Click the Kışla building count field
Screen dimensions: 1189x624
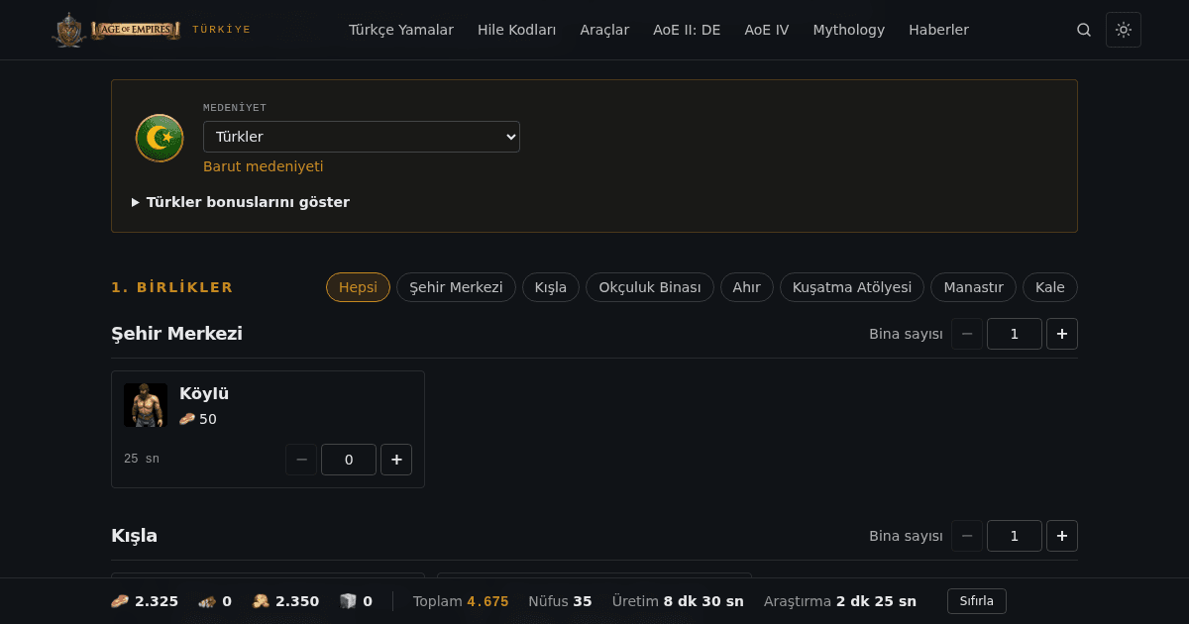click(x=1015, y=536)
